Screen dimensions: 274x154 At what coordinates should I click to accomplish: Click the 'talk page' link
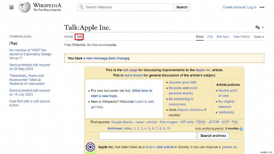(x=130, y=70)
